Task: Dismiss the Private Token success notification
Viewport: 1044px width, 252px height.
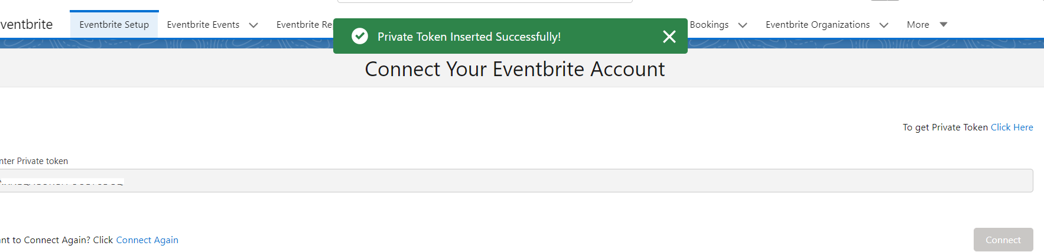Action: click(x=669, y=37)
